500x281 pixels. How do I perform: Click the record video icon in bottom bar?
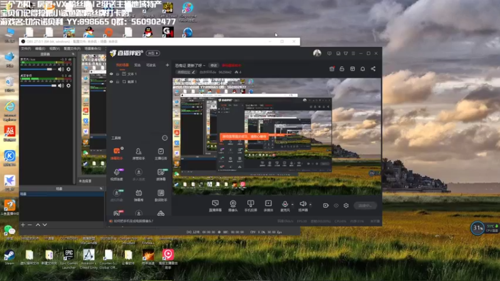tap(326, 205)
